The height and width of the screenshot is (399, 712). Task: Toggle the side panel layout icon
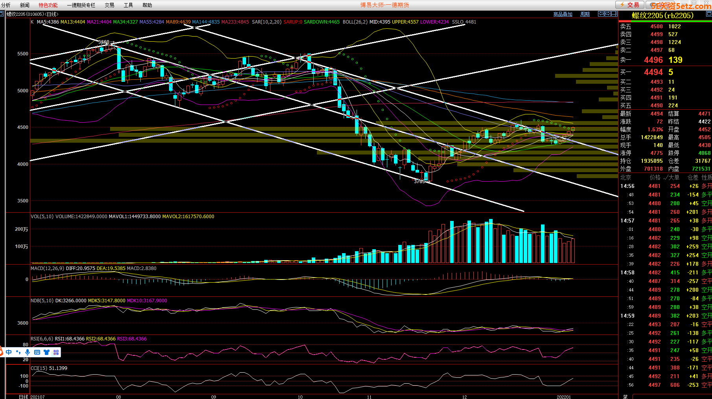(x=614, y=14)
